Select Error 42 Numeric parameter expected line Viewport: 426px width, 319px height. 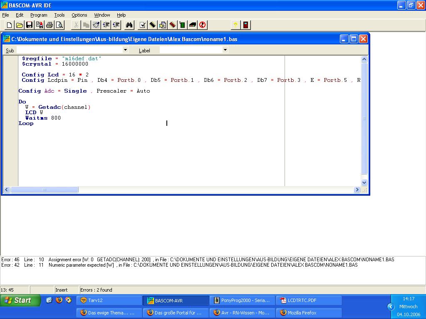click(179, 265)
